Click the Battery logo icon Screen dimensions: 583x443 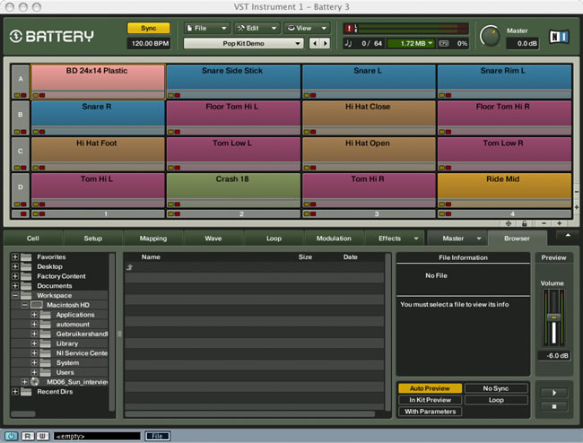coord(16,36)
